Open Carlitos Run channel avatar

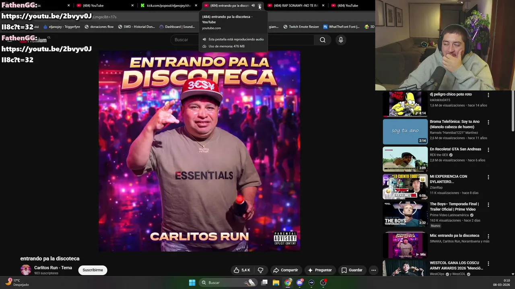26,270
